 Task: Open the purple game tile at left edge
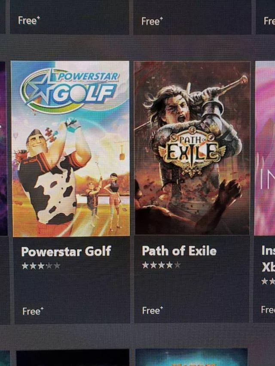[4, 149]
